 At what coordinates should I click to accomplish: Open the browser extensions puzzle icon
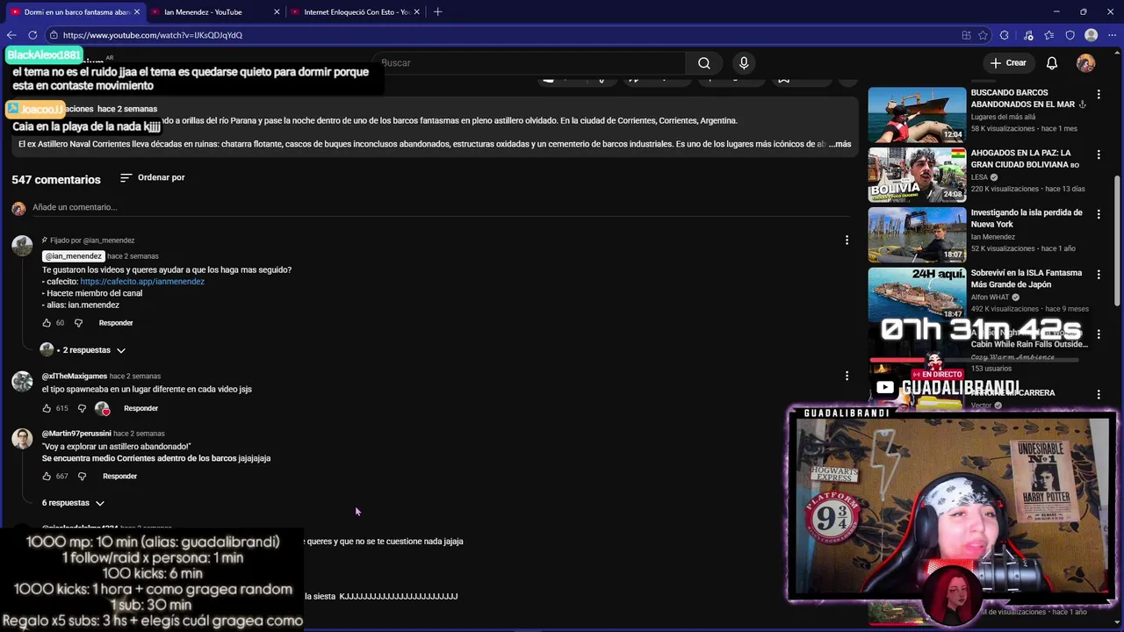tap(1005, 35)
